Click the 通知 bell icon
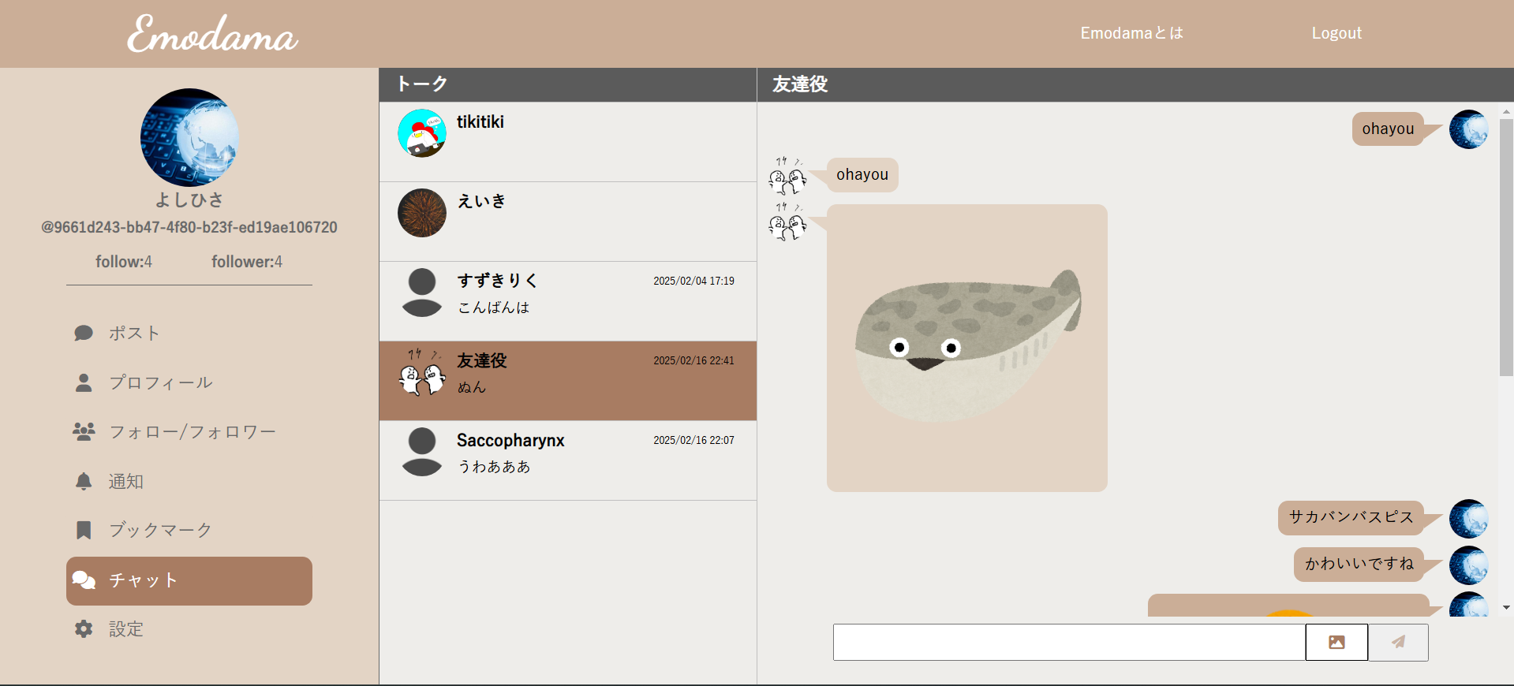 coord(84,481)
